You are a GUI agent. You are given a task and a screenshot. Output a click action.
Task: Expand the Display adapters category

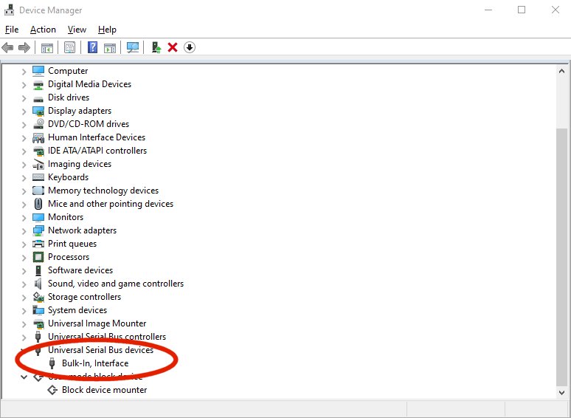click(x=24, y=111)
